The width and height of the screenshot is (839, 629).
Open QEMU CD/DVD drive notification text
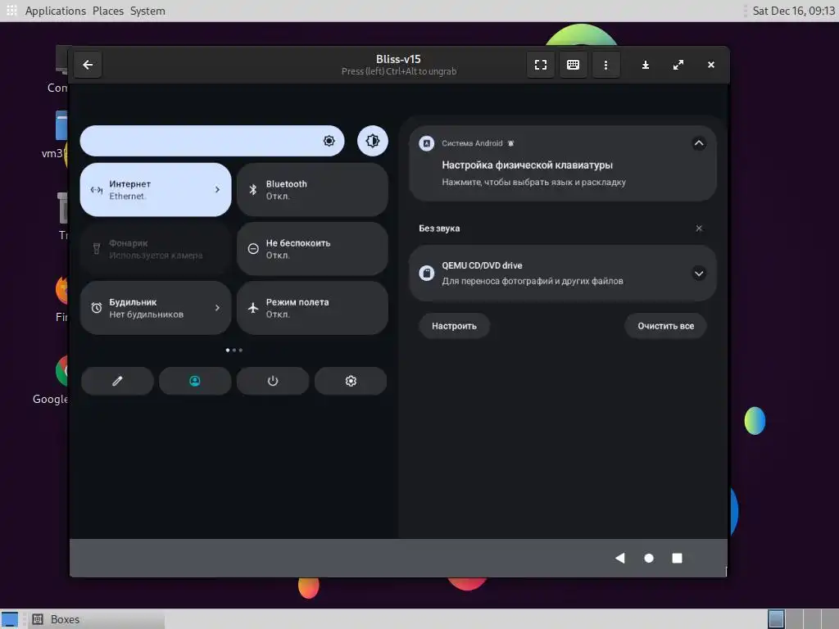click(532, 274)
